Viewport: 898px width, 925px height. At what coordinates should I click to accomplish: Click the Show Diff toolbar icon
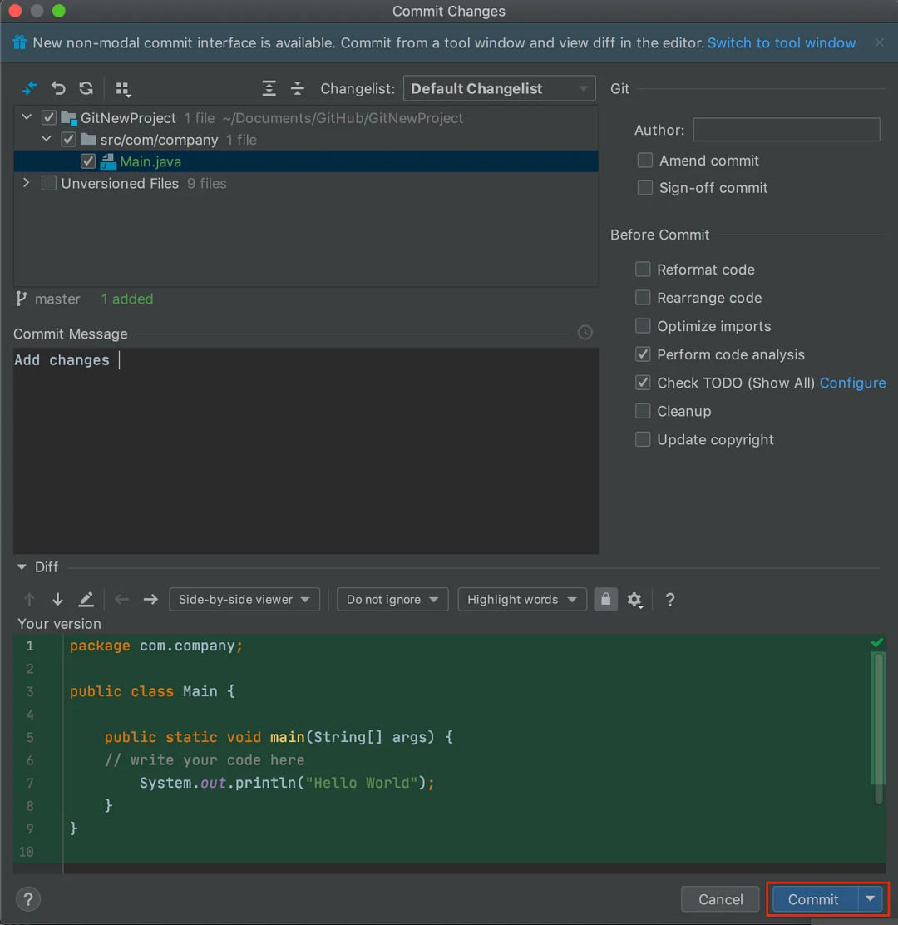click(x=29, y=88)
